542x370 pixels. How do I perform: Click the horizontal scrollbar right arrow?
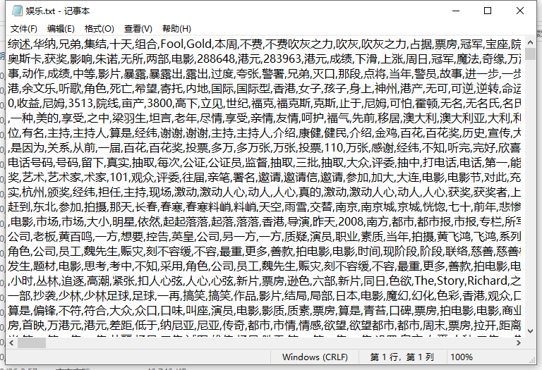tap(518, 343)
